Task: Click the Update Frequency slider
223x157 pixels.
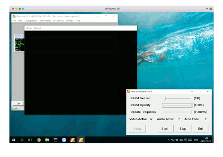Action: (177, 112)
